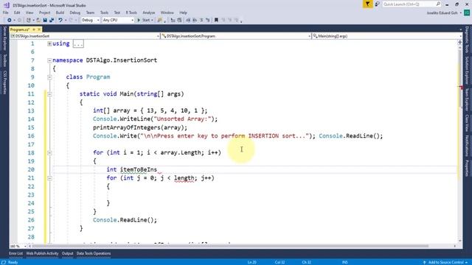Click Add to Source Control in status bar

tap(445, 262)
